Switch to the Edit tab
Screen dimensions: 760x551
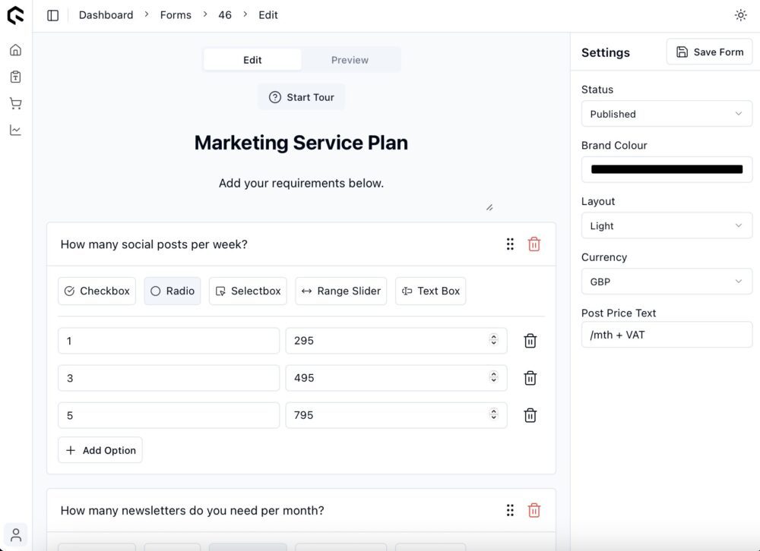coord(252,60)
